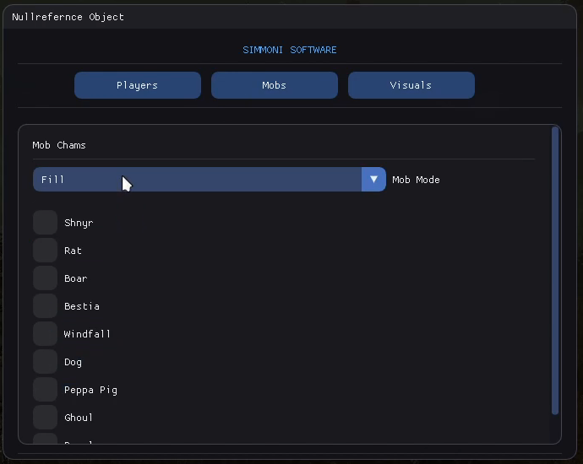Click the partially hidden checkbox below Ghoul
This screenshot has height=464, width=583.
[46, 439]
